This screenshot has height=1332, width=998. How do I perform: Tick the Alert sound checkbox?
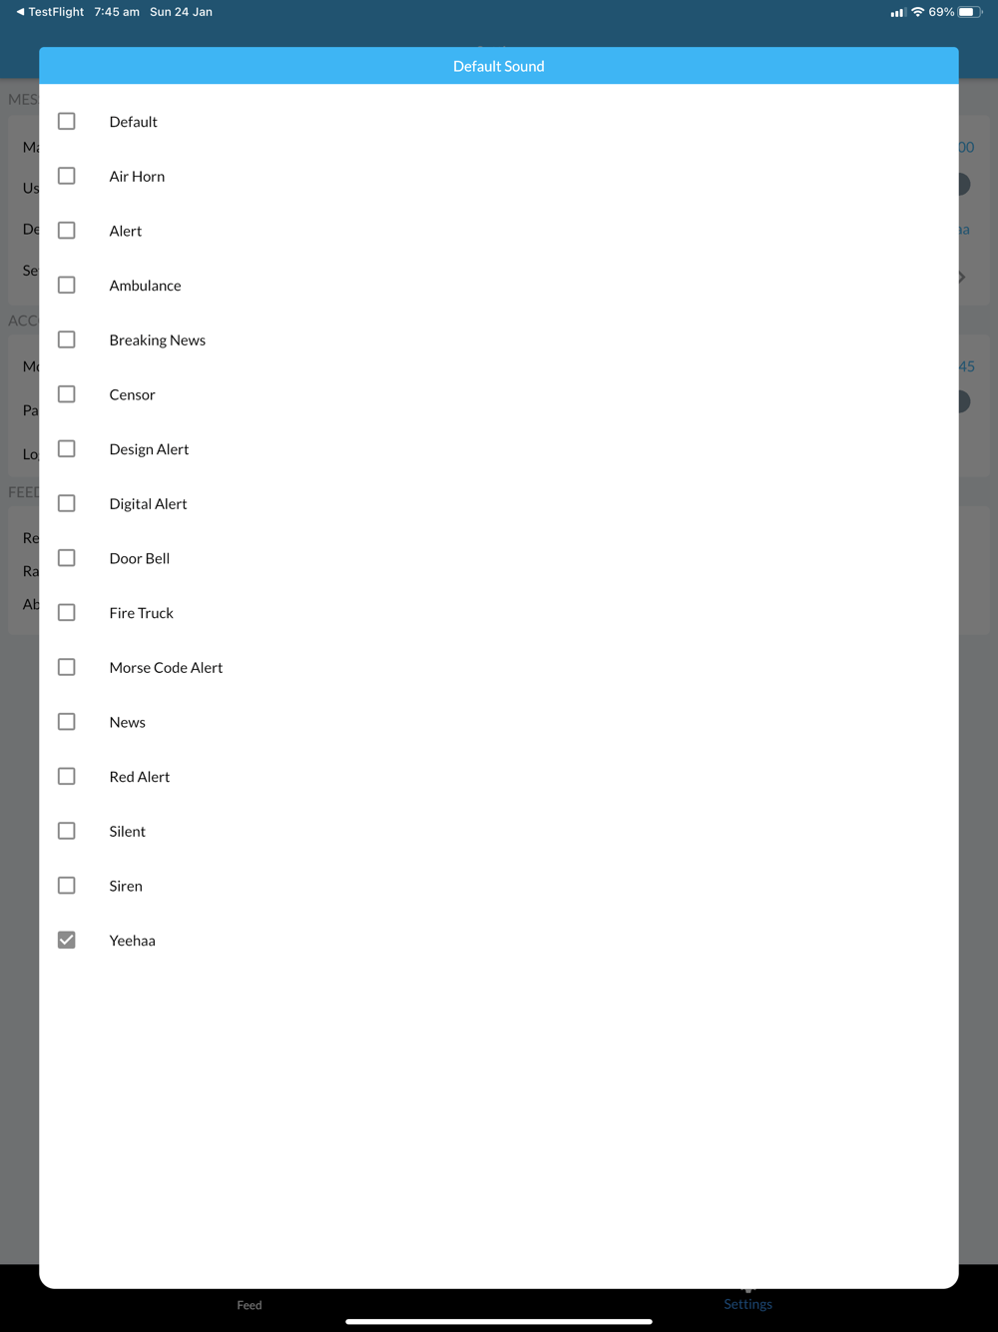67,231
